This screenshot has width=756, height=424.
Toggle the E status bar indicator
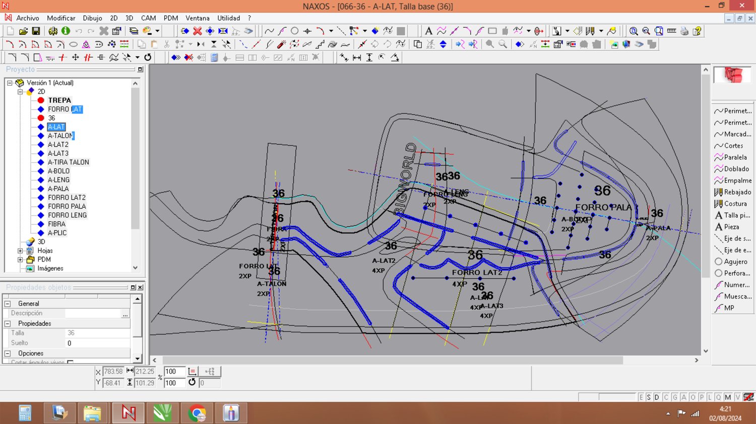click(x=641, y=397)
